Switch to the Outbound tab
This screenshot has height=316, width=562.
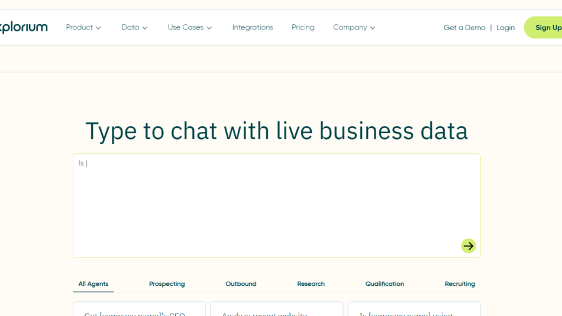(241, 284)
